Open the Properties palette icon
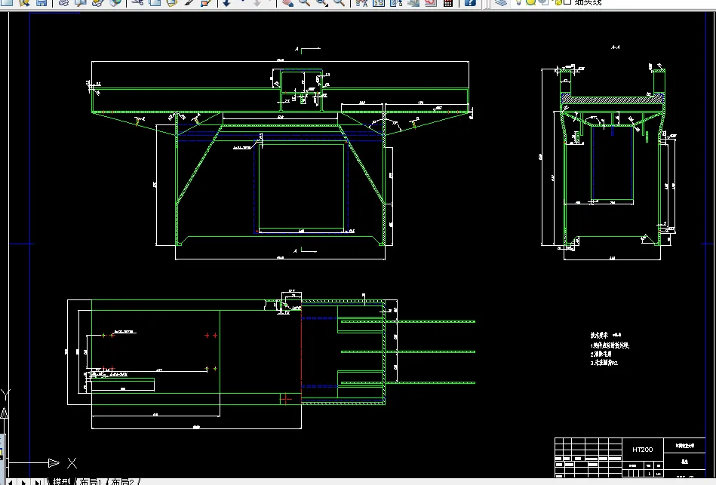The image size is (716, 485). coord(361,3)
